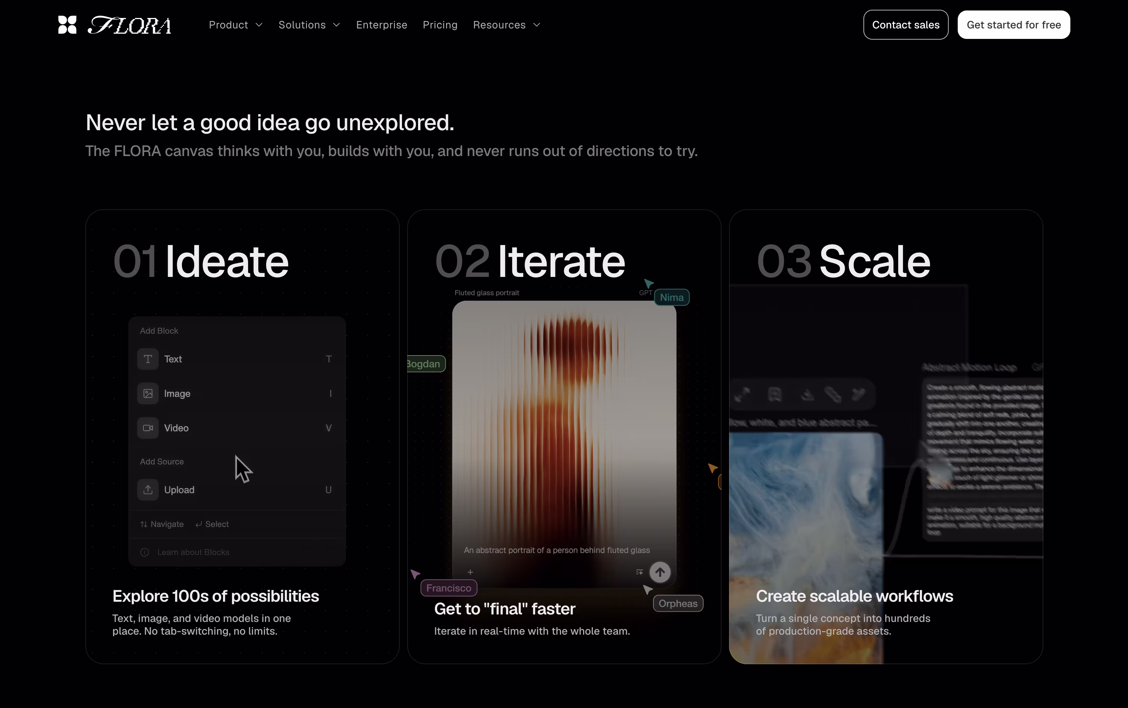Screen dimensions: 1128x708
Task: Click Explore 100s of possibilities text
Action: point(216,596)
